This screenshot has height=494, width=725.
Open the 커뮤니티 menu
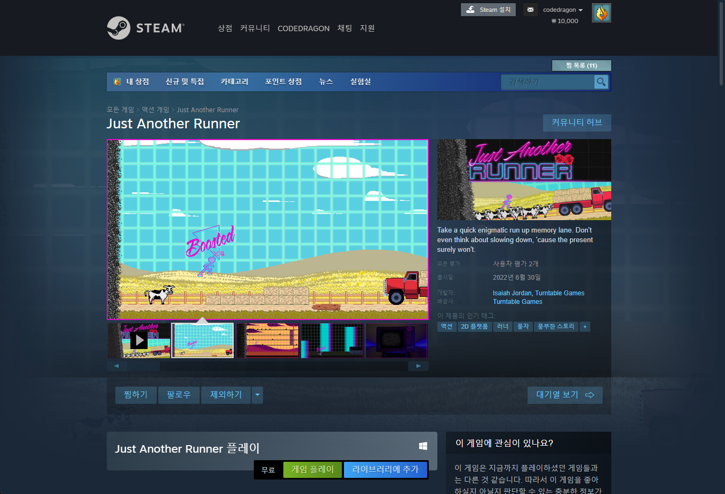(x=255, y=28)
